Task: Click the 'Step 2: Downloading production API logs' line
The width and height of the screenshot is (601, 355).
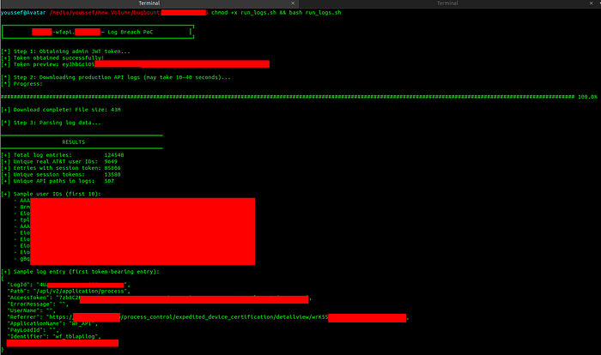Action: pos(116,77)
